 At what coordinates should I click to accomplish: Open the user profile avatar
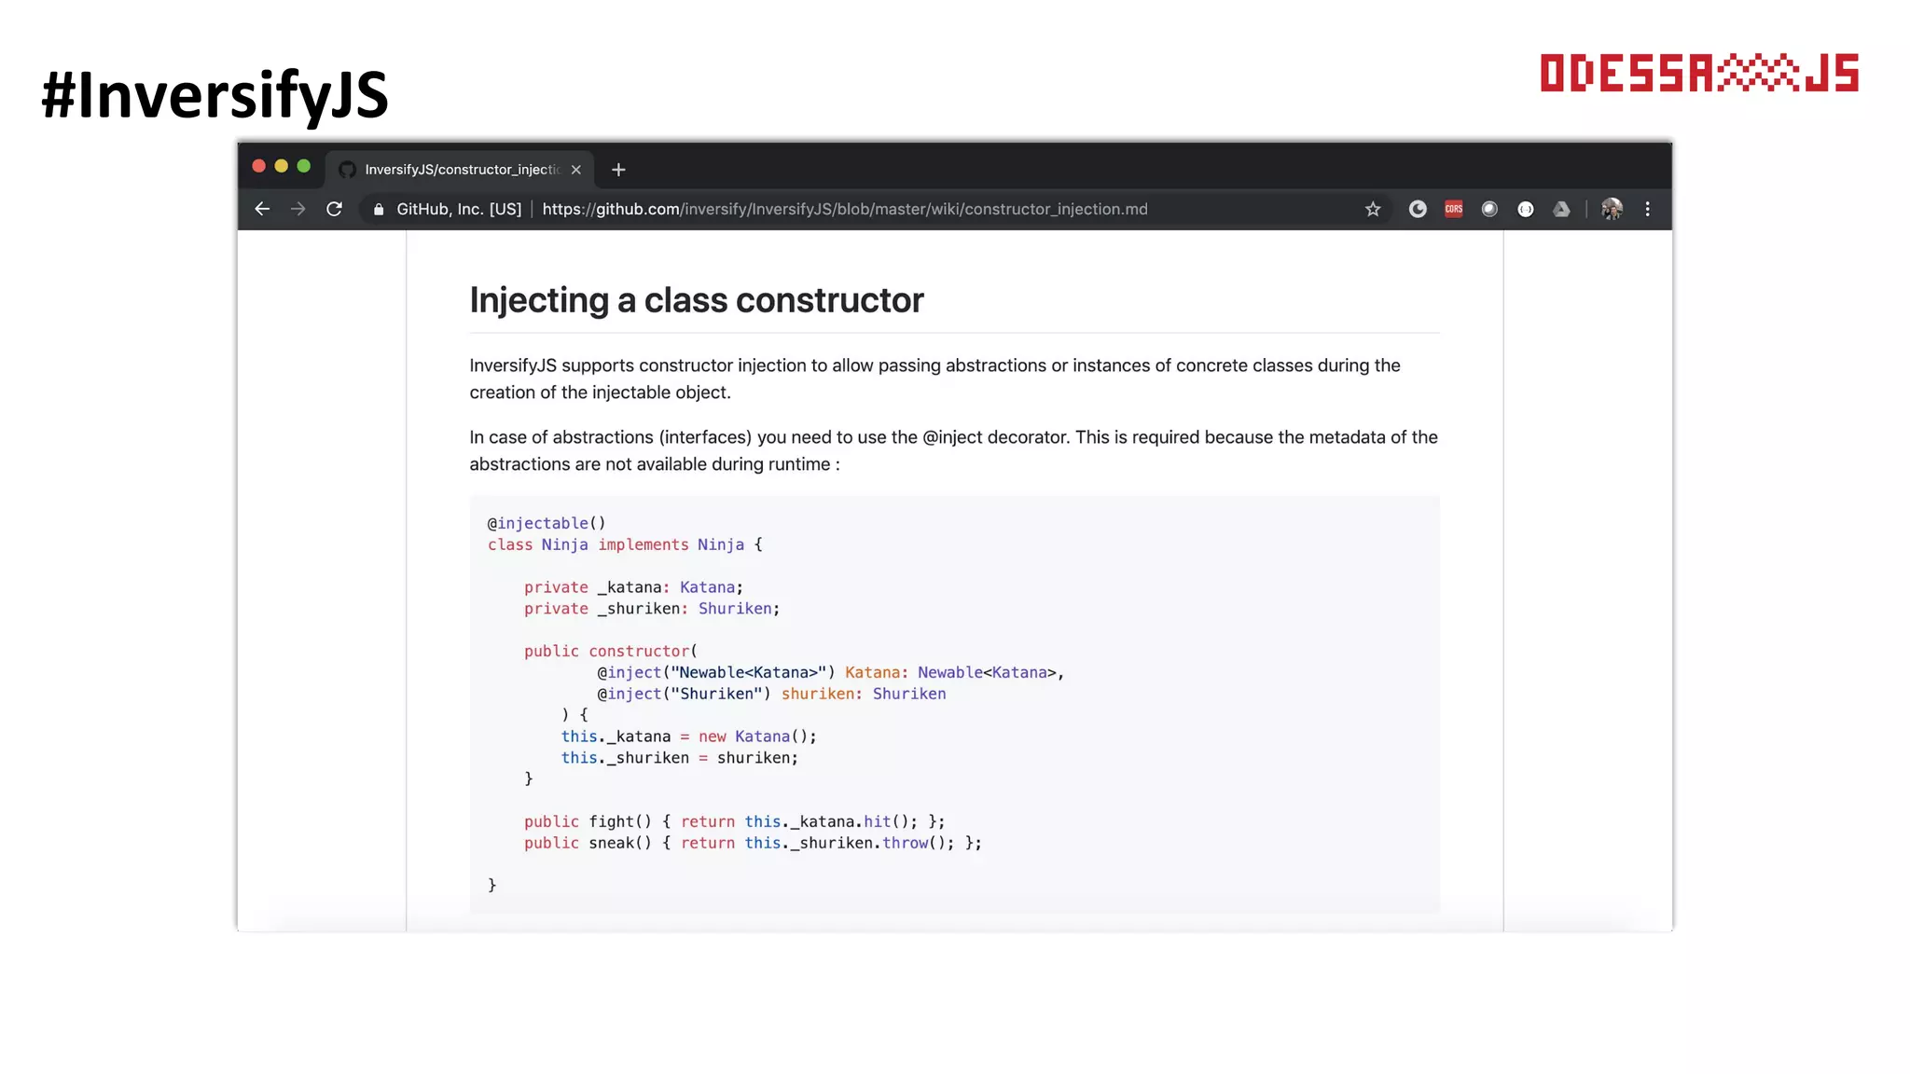point(1612,209)
